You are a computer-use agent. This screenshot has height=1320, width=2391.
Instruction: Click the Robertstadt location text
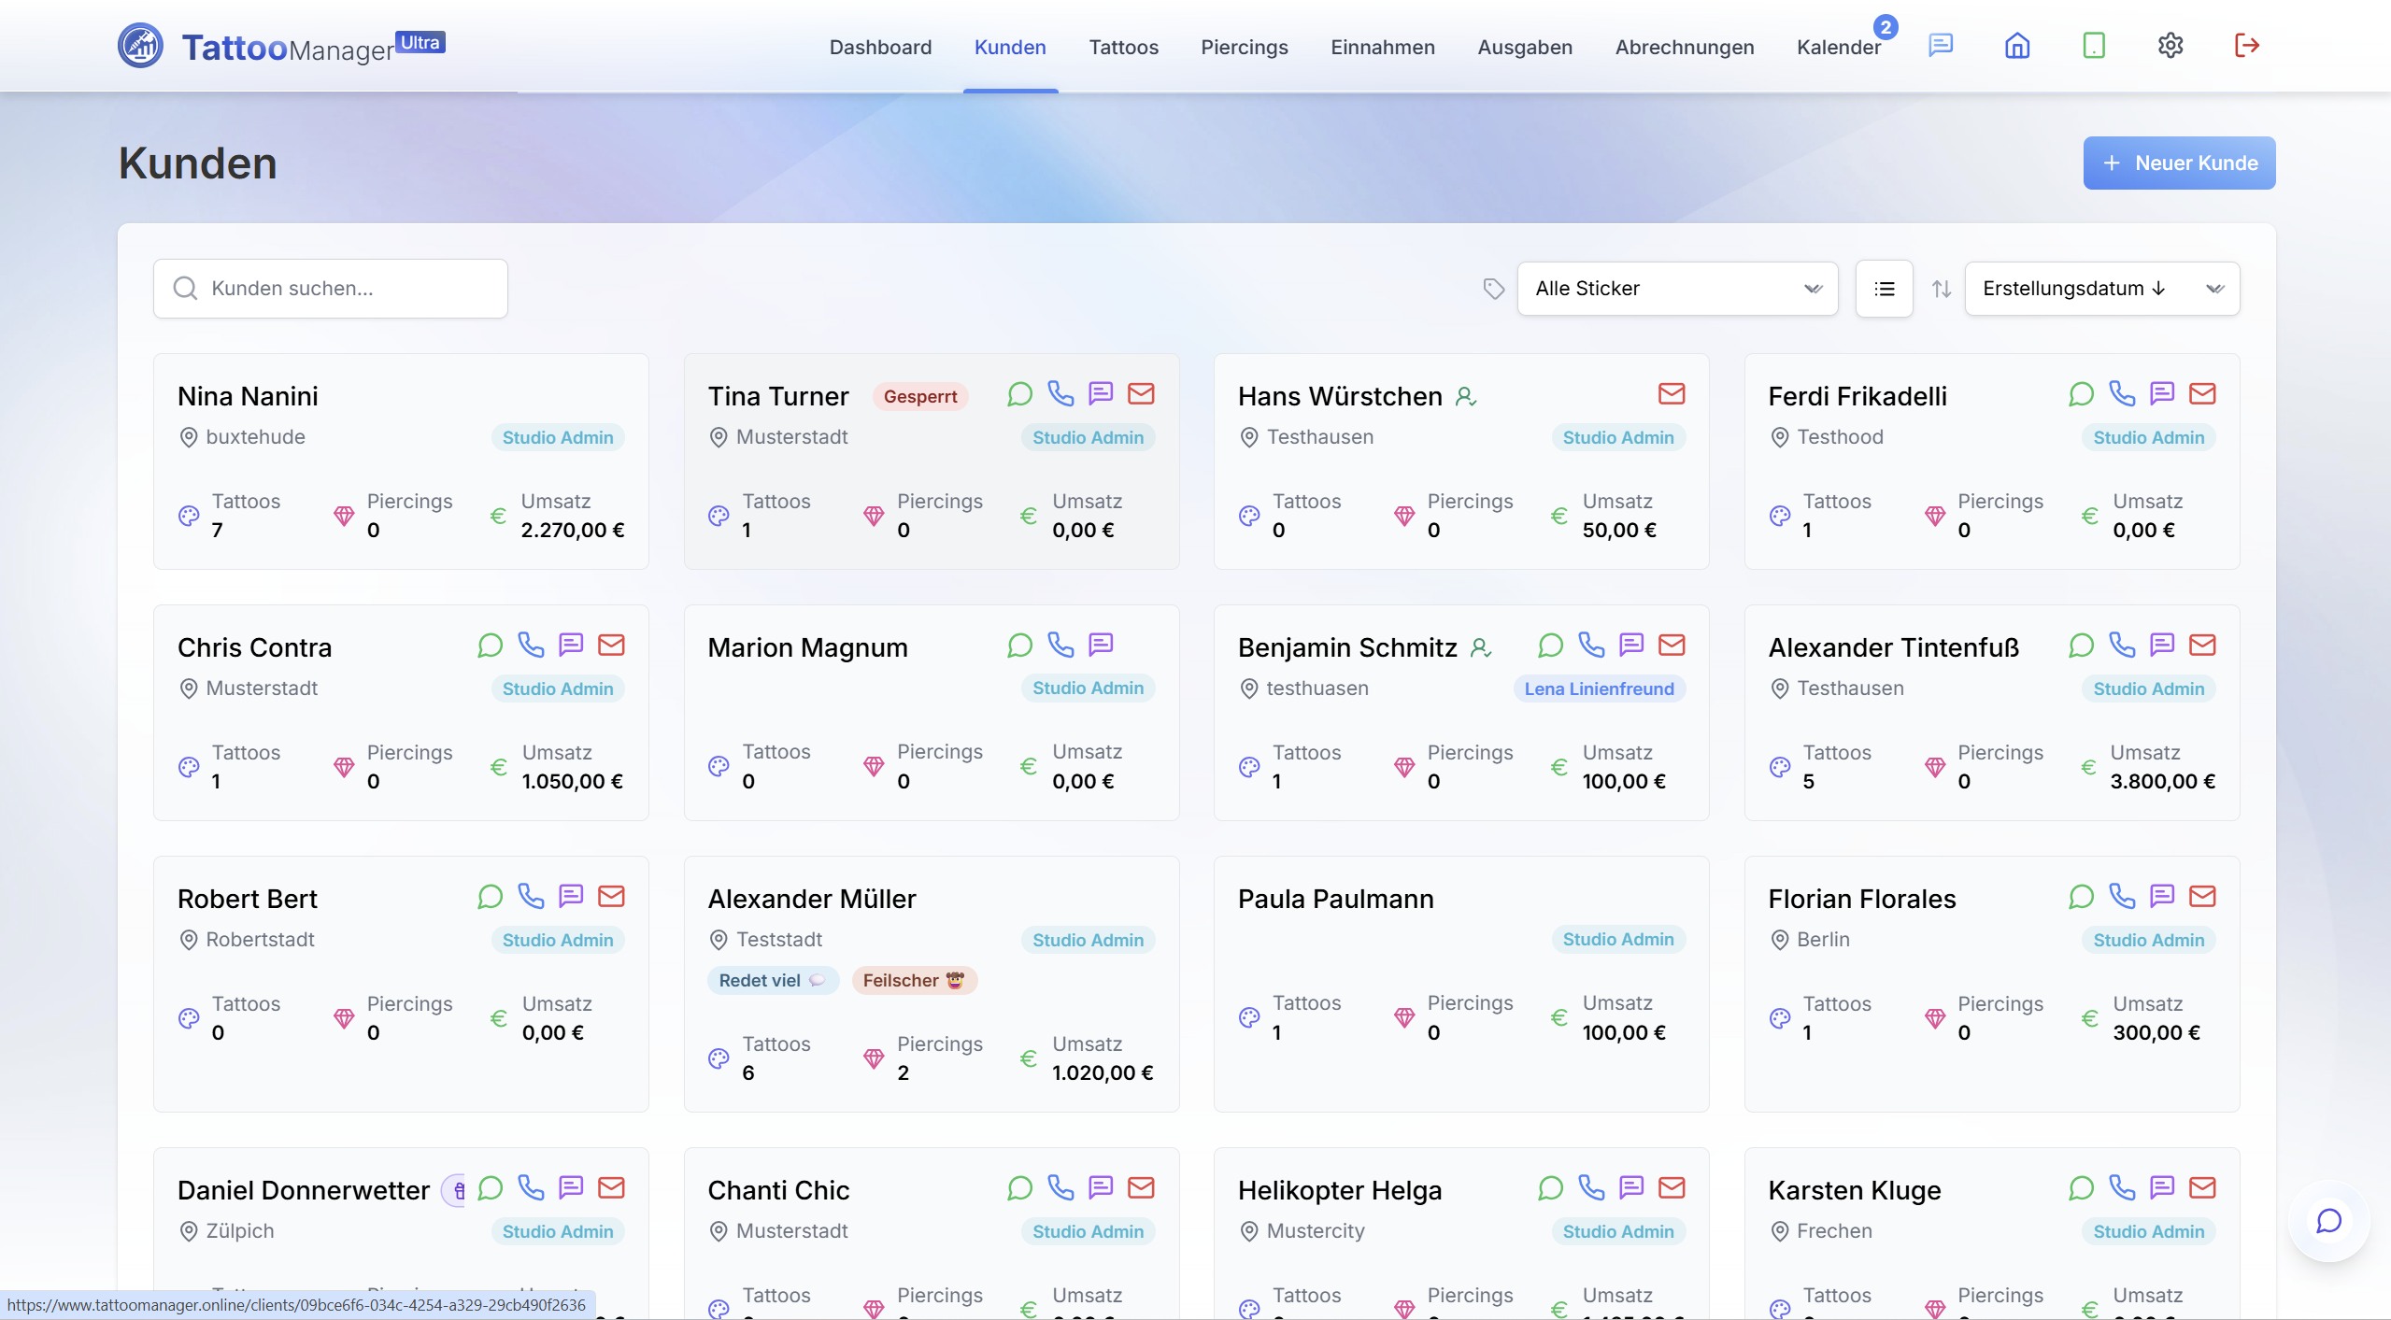click(x=260, y=940)
